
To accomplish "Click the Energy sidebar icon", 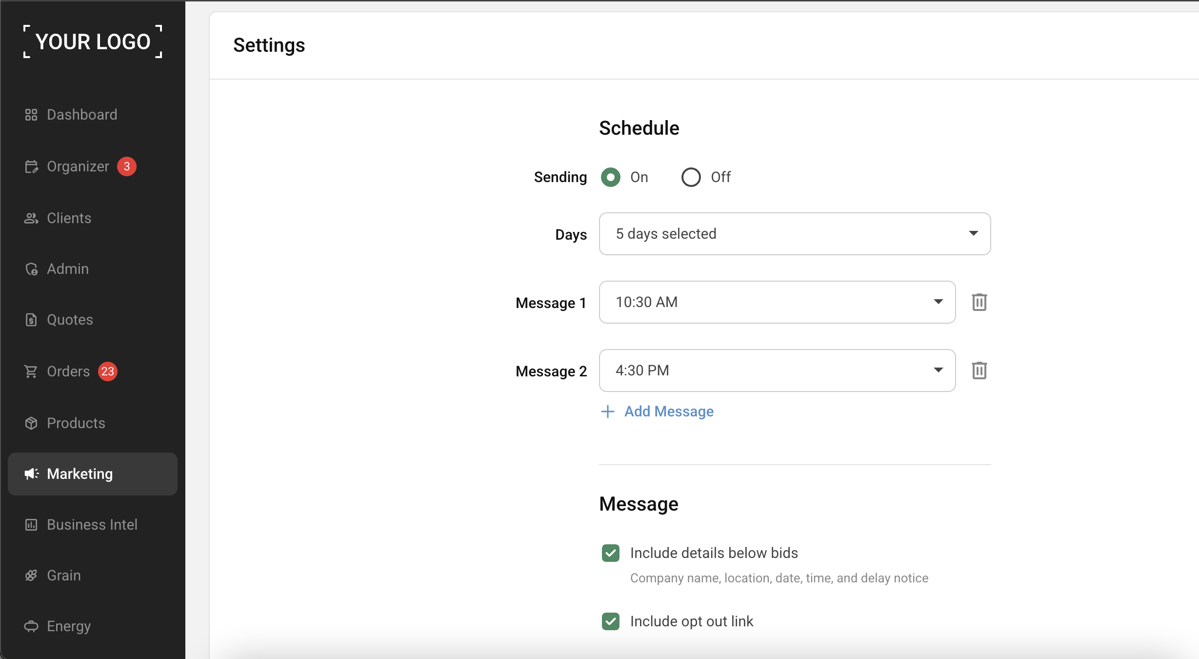I will (31, 626).
